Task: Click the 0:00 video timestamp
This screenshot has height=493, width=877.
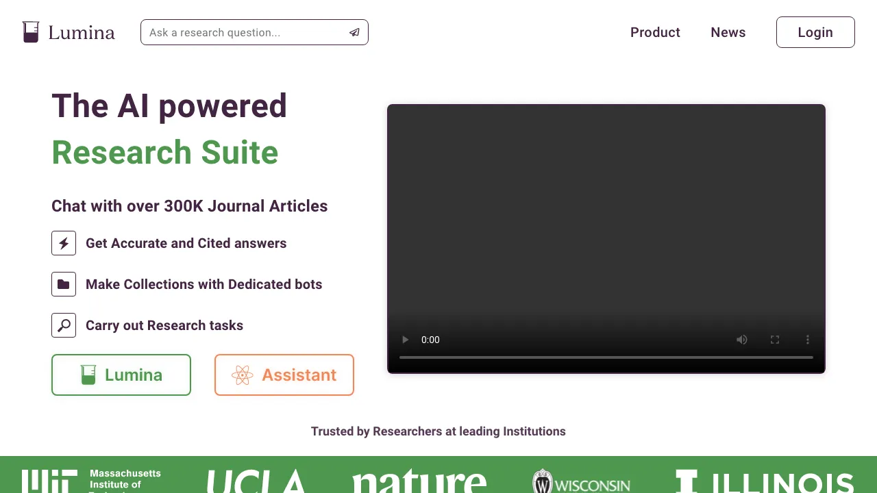Action: pos(430,340)
